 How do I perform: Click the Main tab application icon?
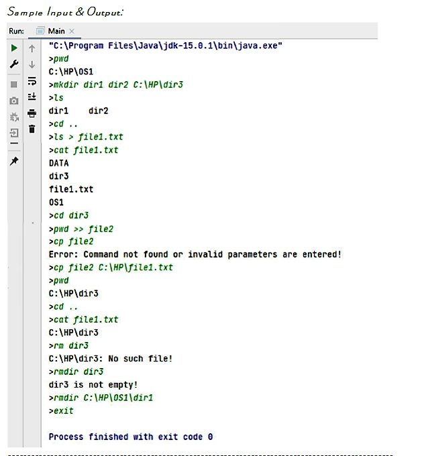click(40, 31)
